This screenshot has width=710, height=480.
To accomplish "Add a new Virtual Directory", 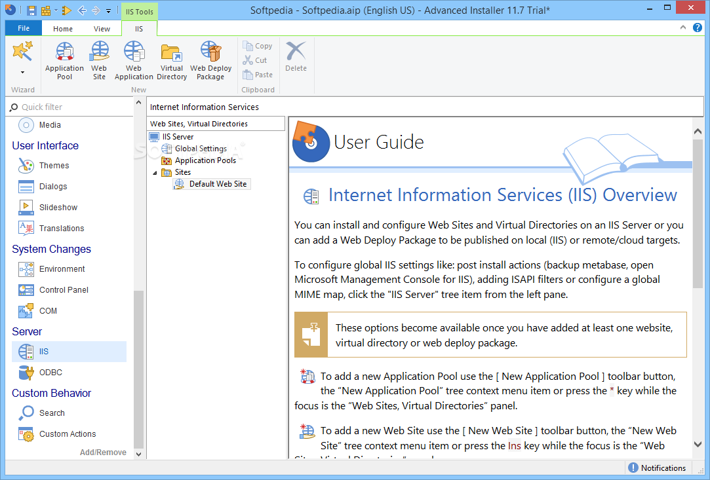I will click(x=172, y=61).
